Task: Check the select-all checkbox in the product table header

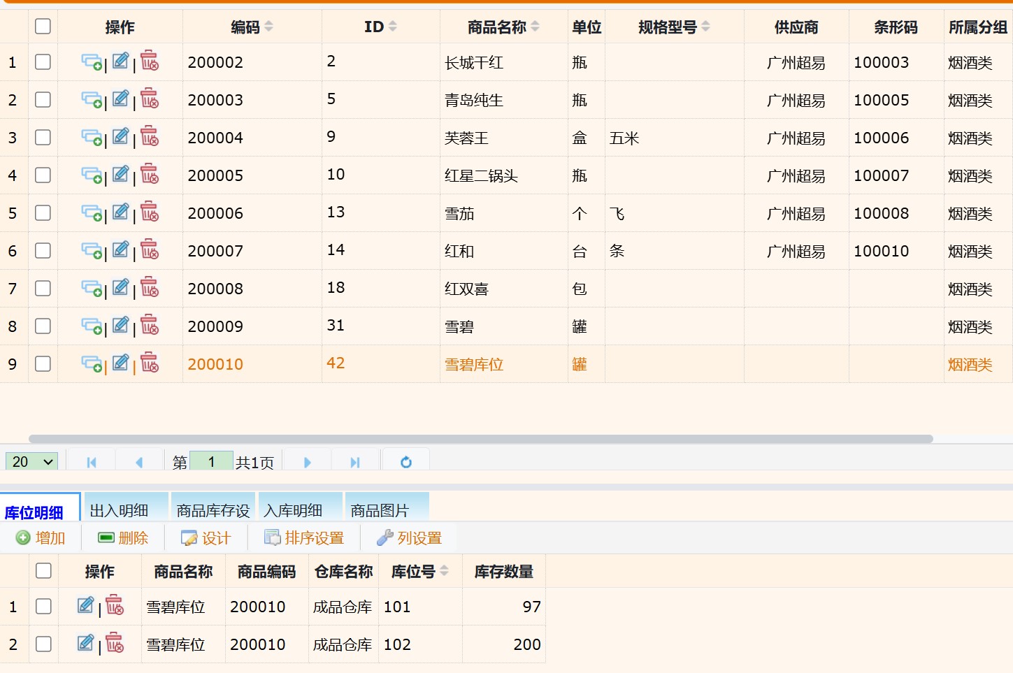Action: [43, 27]
